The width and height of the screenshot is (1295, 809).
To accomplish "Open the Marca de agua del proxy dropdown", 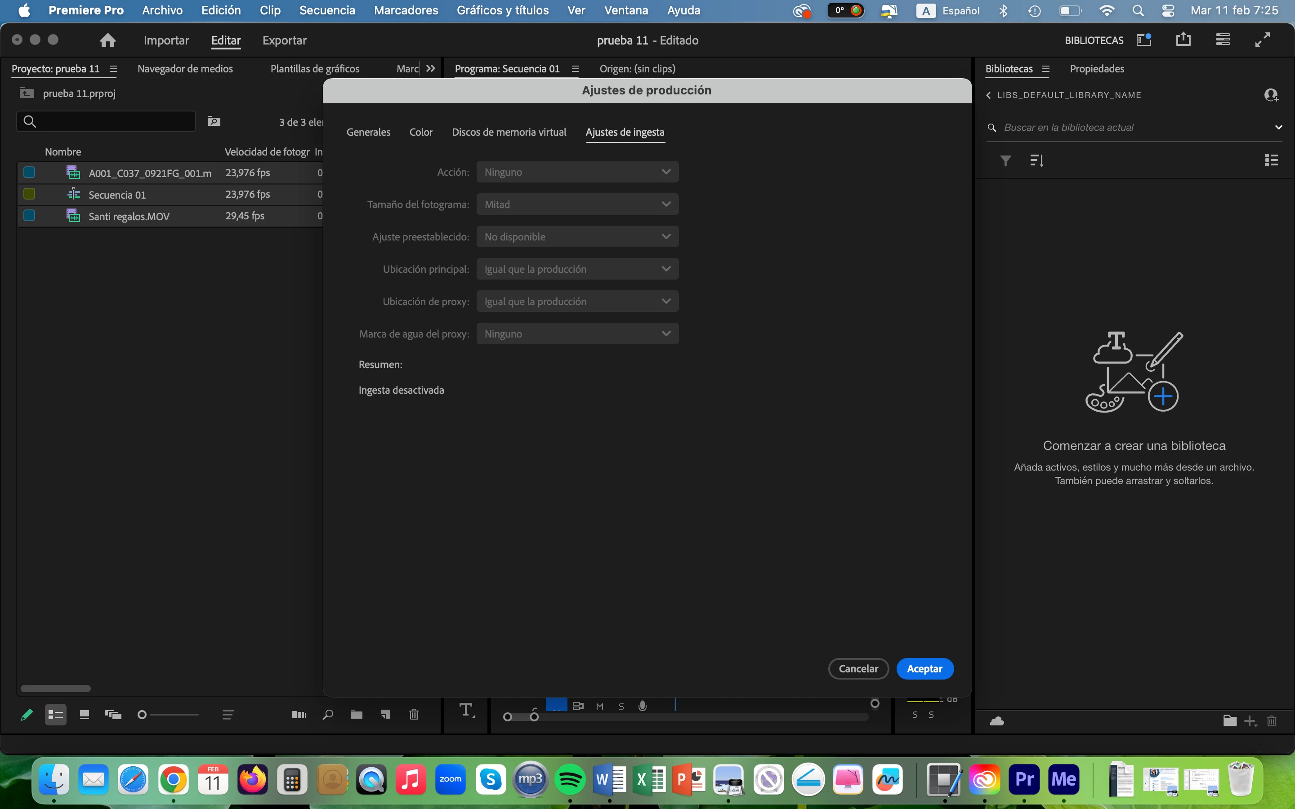I will click(x=577, y=334).
